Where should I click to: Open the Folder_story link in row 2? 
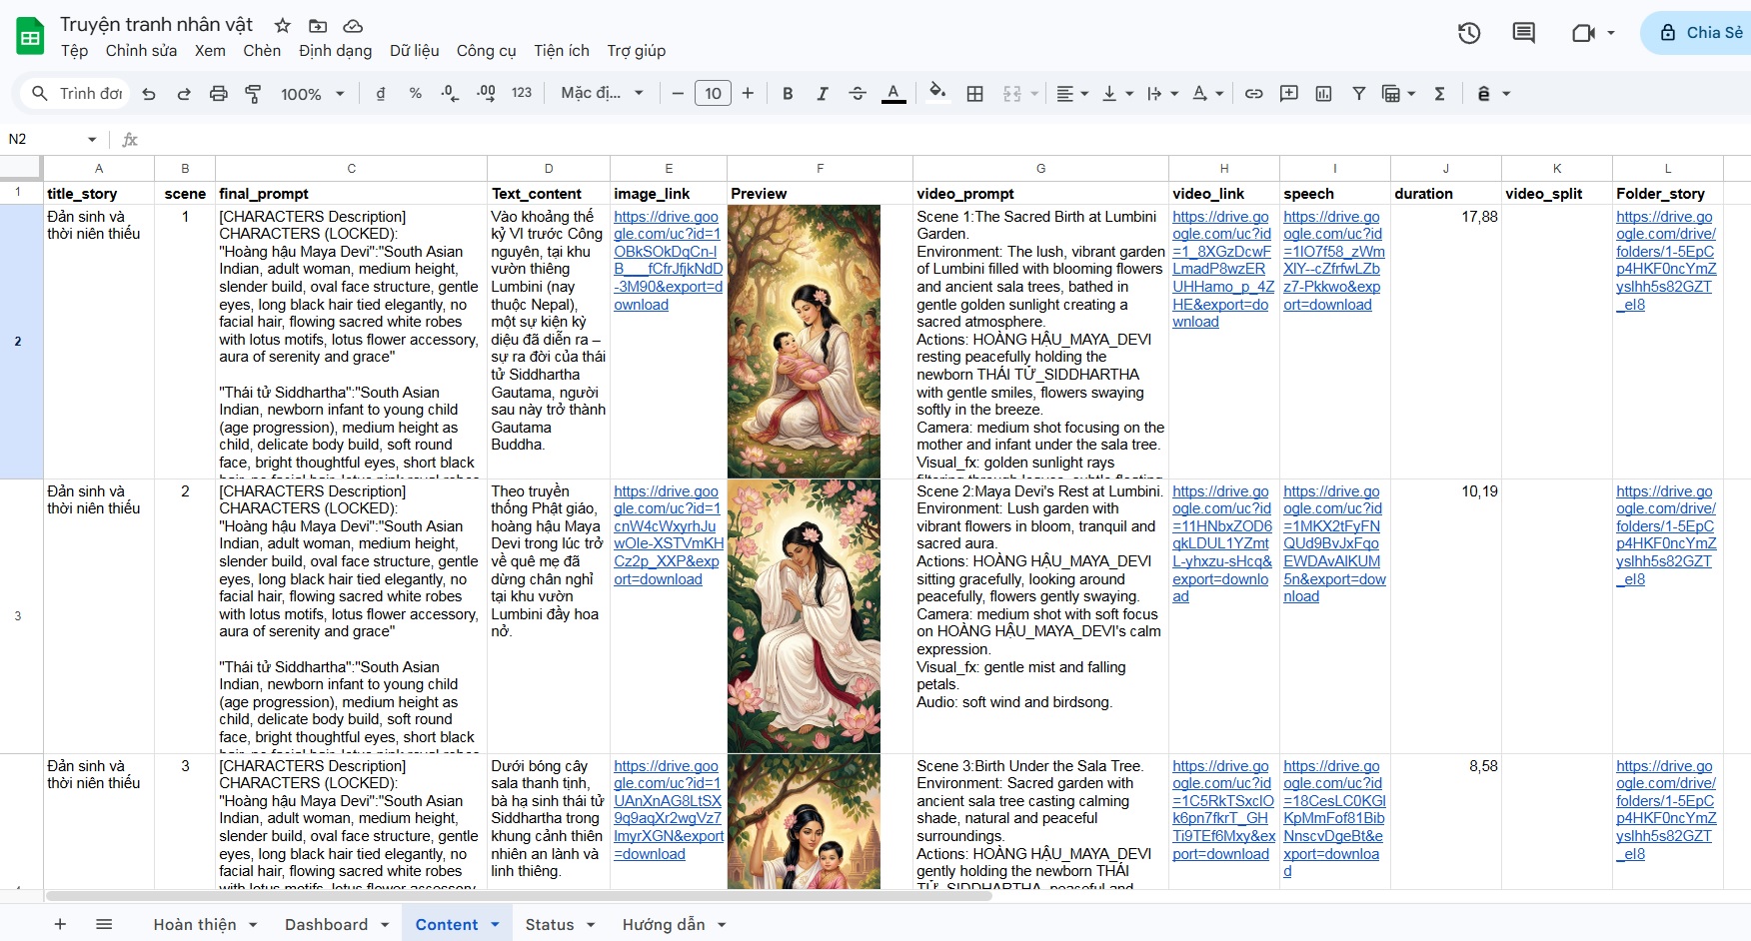point(1665,260)
